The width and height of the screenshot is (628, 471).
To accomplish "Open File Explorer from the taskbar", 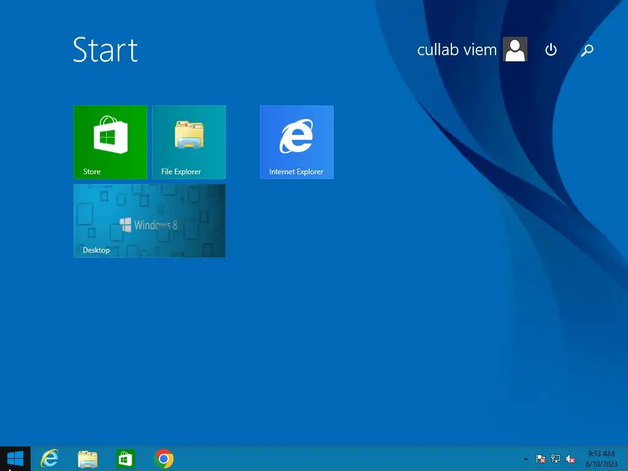I will (x=87, y=459).
